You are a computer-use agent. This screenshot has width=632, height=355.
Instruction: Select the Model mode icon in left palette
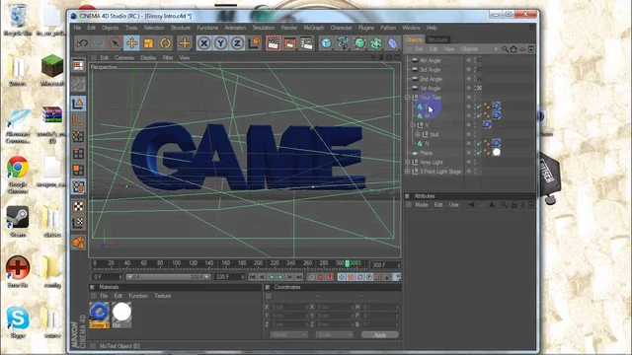pos(78,104)
